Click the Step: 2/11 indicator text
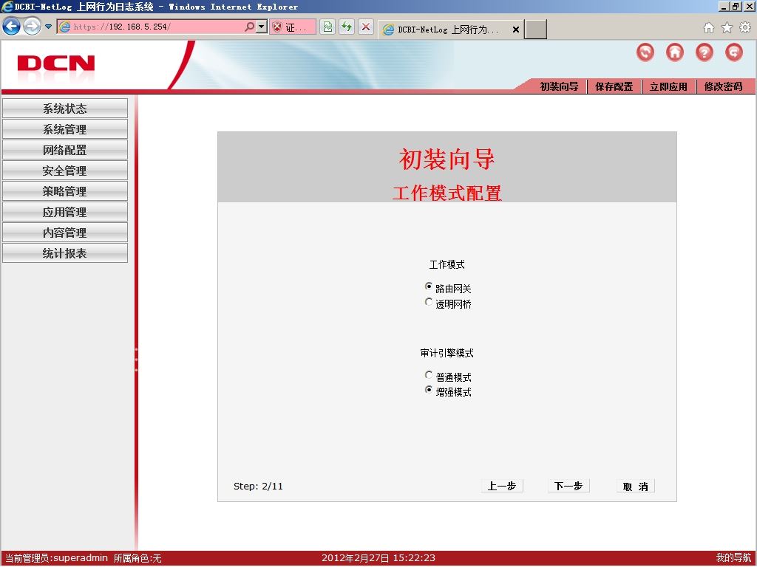 pyautogui.click(x=258, y=486)
